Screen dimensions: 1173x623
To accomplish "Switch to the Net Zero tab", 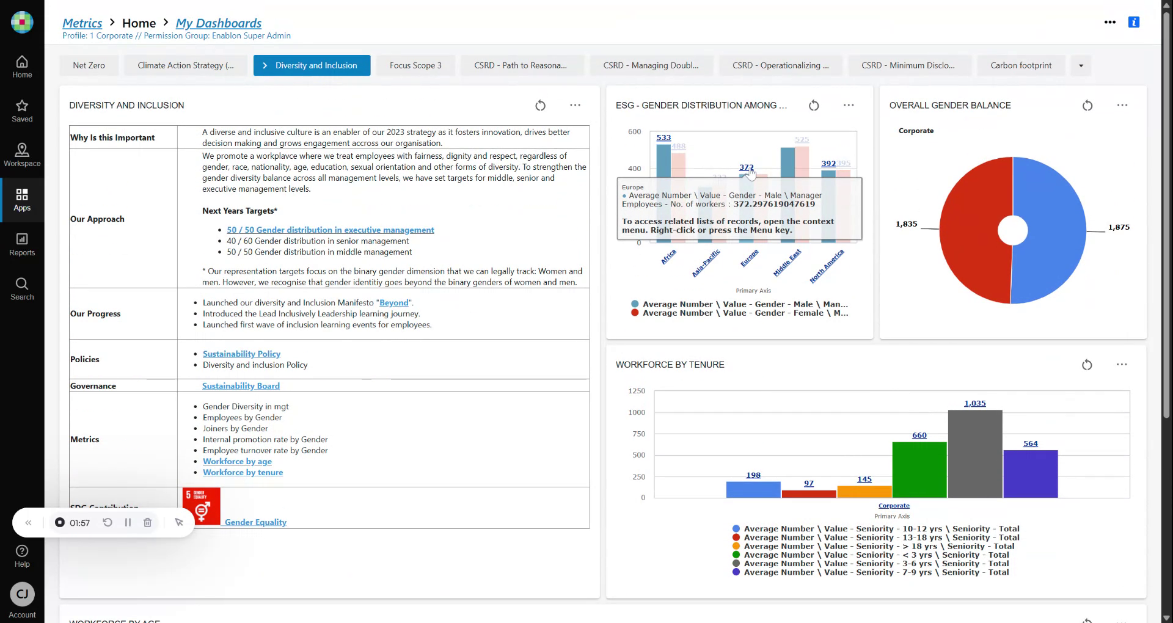I will click(x=89, y=65).
